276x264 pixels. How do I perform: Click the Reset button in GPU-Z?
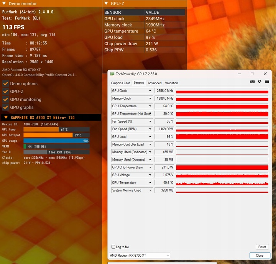point(262,247)
